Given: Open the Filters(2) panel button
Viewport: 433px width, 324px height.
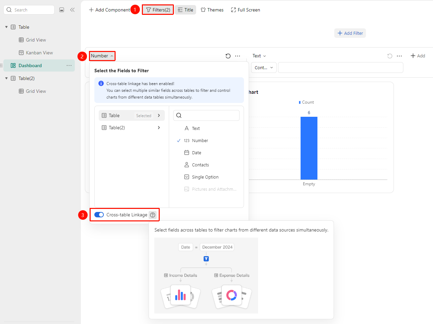Looking at the screenshot, I should click(x=158, y=10).
